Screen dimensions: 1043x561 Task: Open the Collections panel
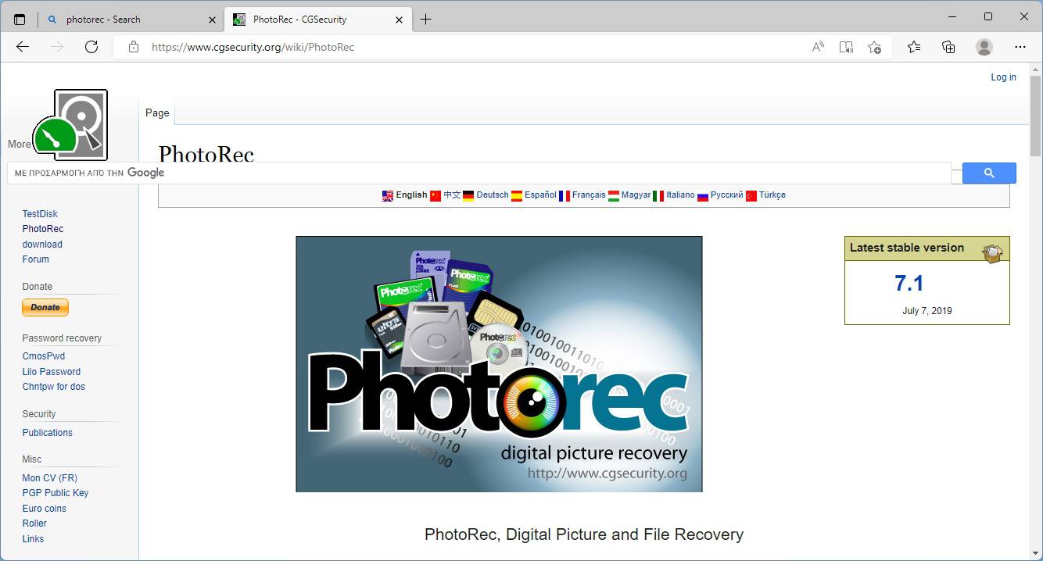(948, 47)
